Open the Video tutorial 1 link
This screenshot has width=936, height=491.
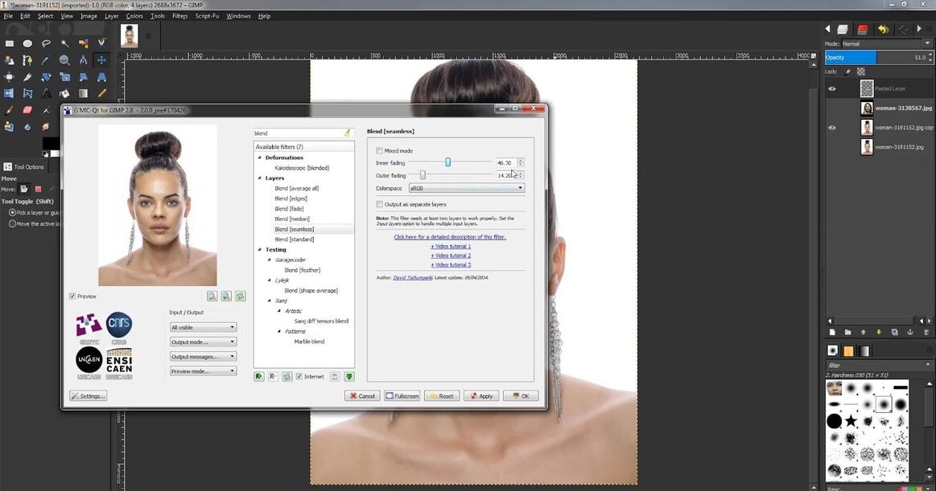pyautogui.click(x=451, y=246)
